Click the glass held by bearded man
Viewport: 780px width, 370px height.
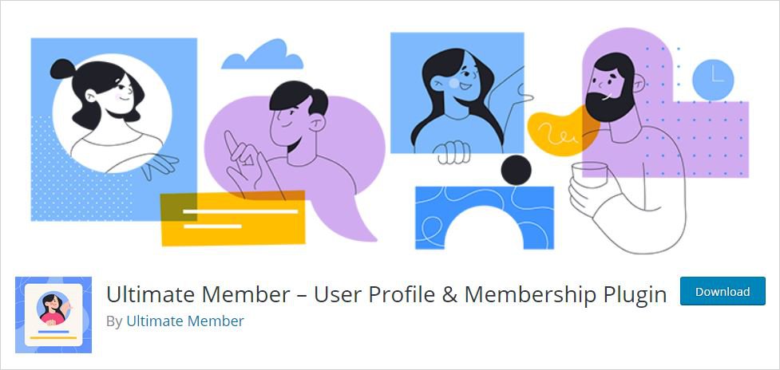tap(589, 176)
